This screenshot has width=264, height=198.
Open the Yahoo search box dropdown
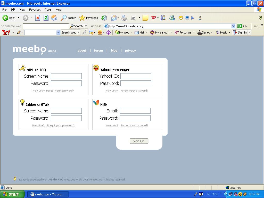click(x=58, y=32)
